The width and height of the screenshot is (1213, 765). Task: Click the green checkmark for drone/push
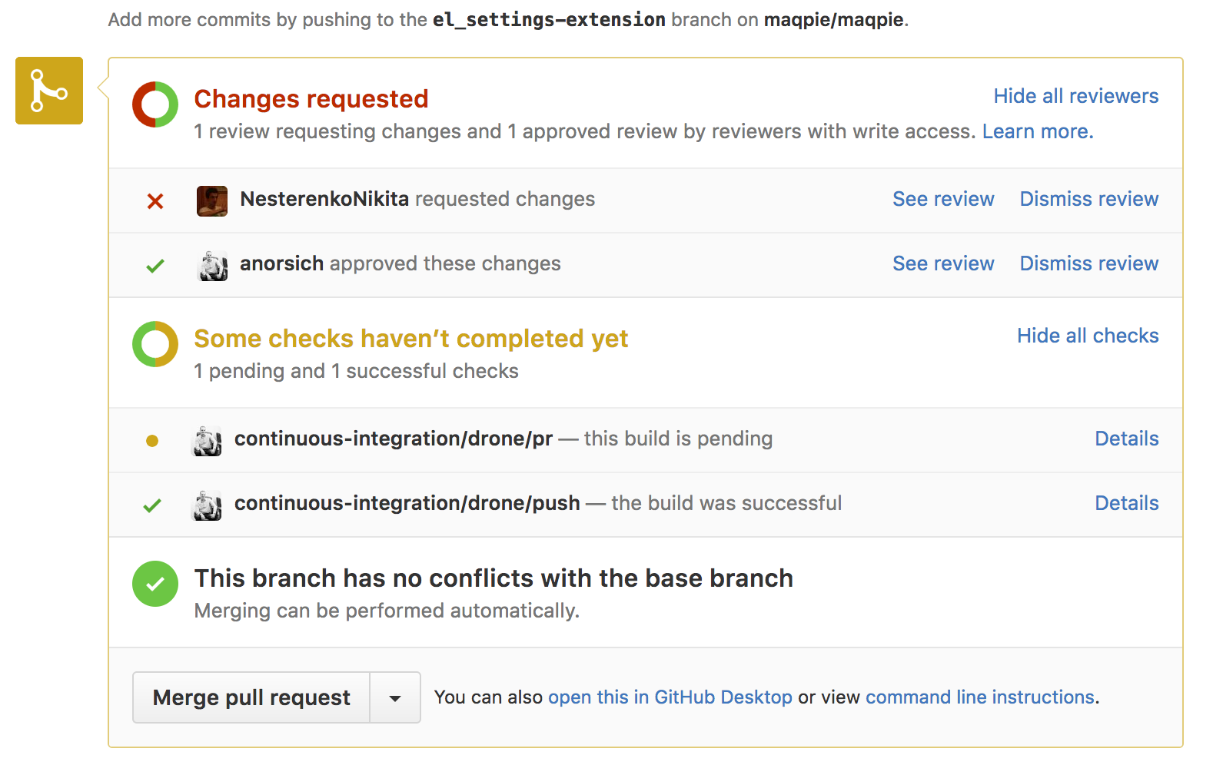click(x=152, y=505)
